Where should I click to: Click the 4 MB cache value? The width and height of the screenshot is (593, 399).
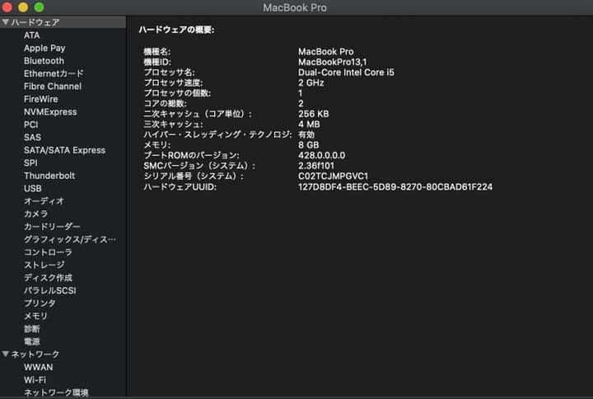pyautogui.click(x=309, y=124)
